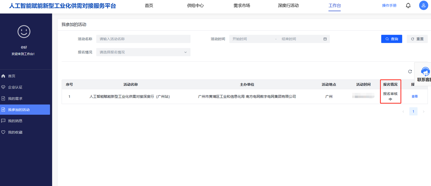Click the 查看 link in the table row
Viewport: 431px width, 186px height.
click(415, 97)
